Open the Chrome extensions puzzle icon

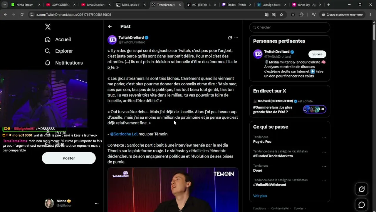click(x=301, y=14)
